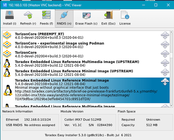Click the Capacity '512 MB' value
This screenshot has width=174, height=140.
point(152,125)
